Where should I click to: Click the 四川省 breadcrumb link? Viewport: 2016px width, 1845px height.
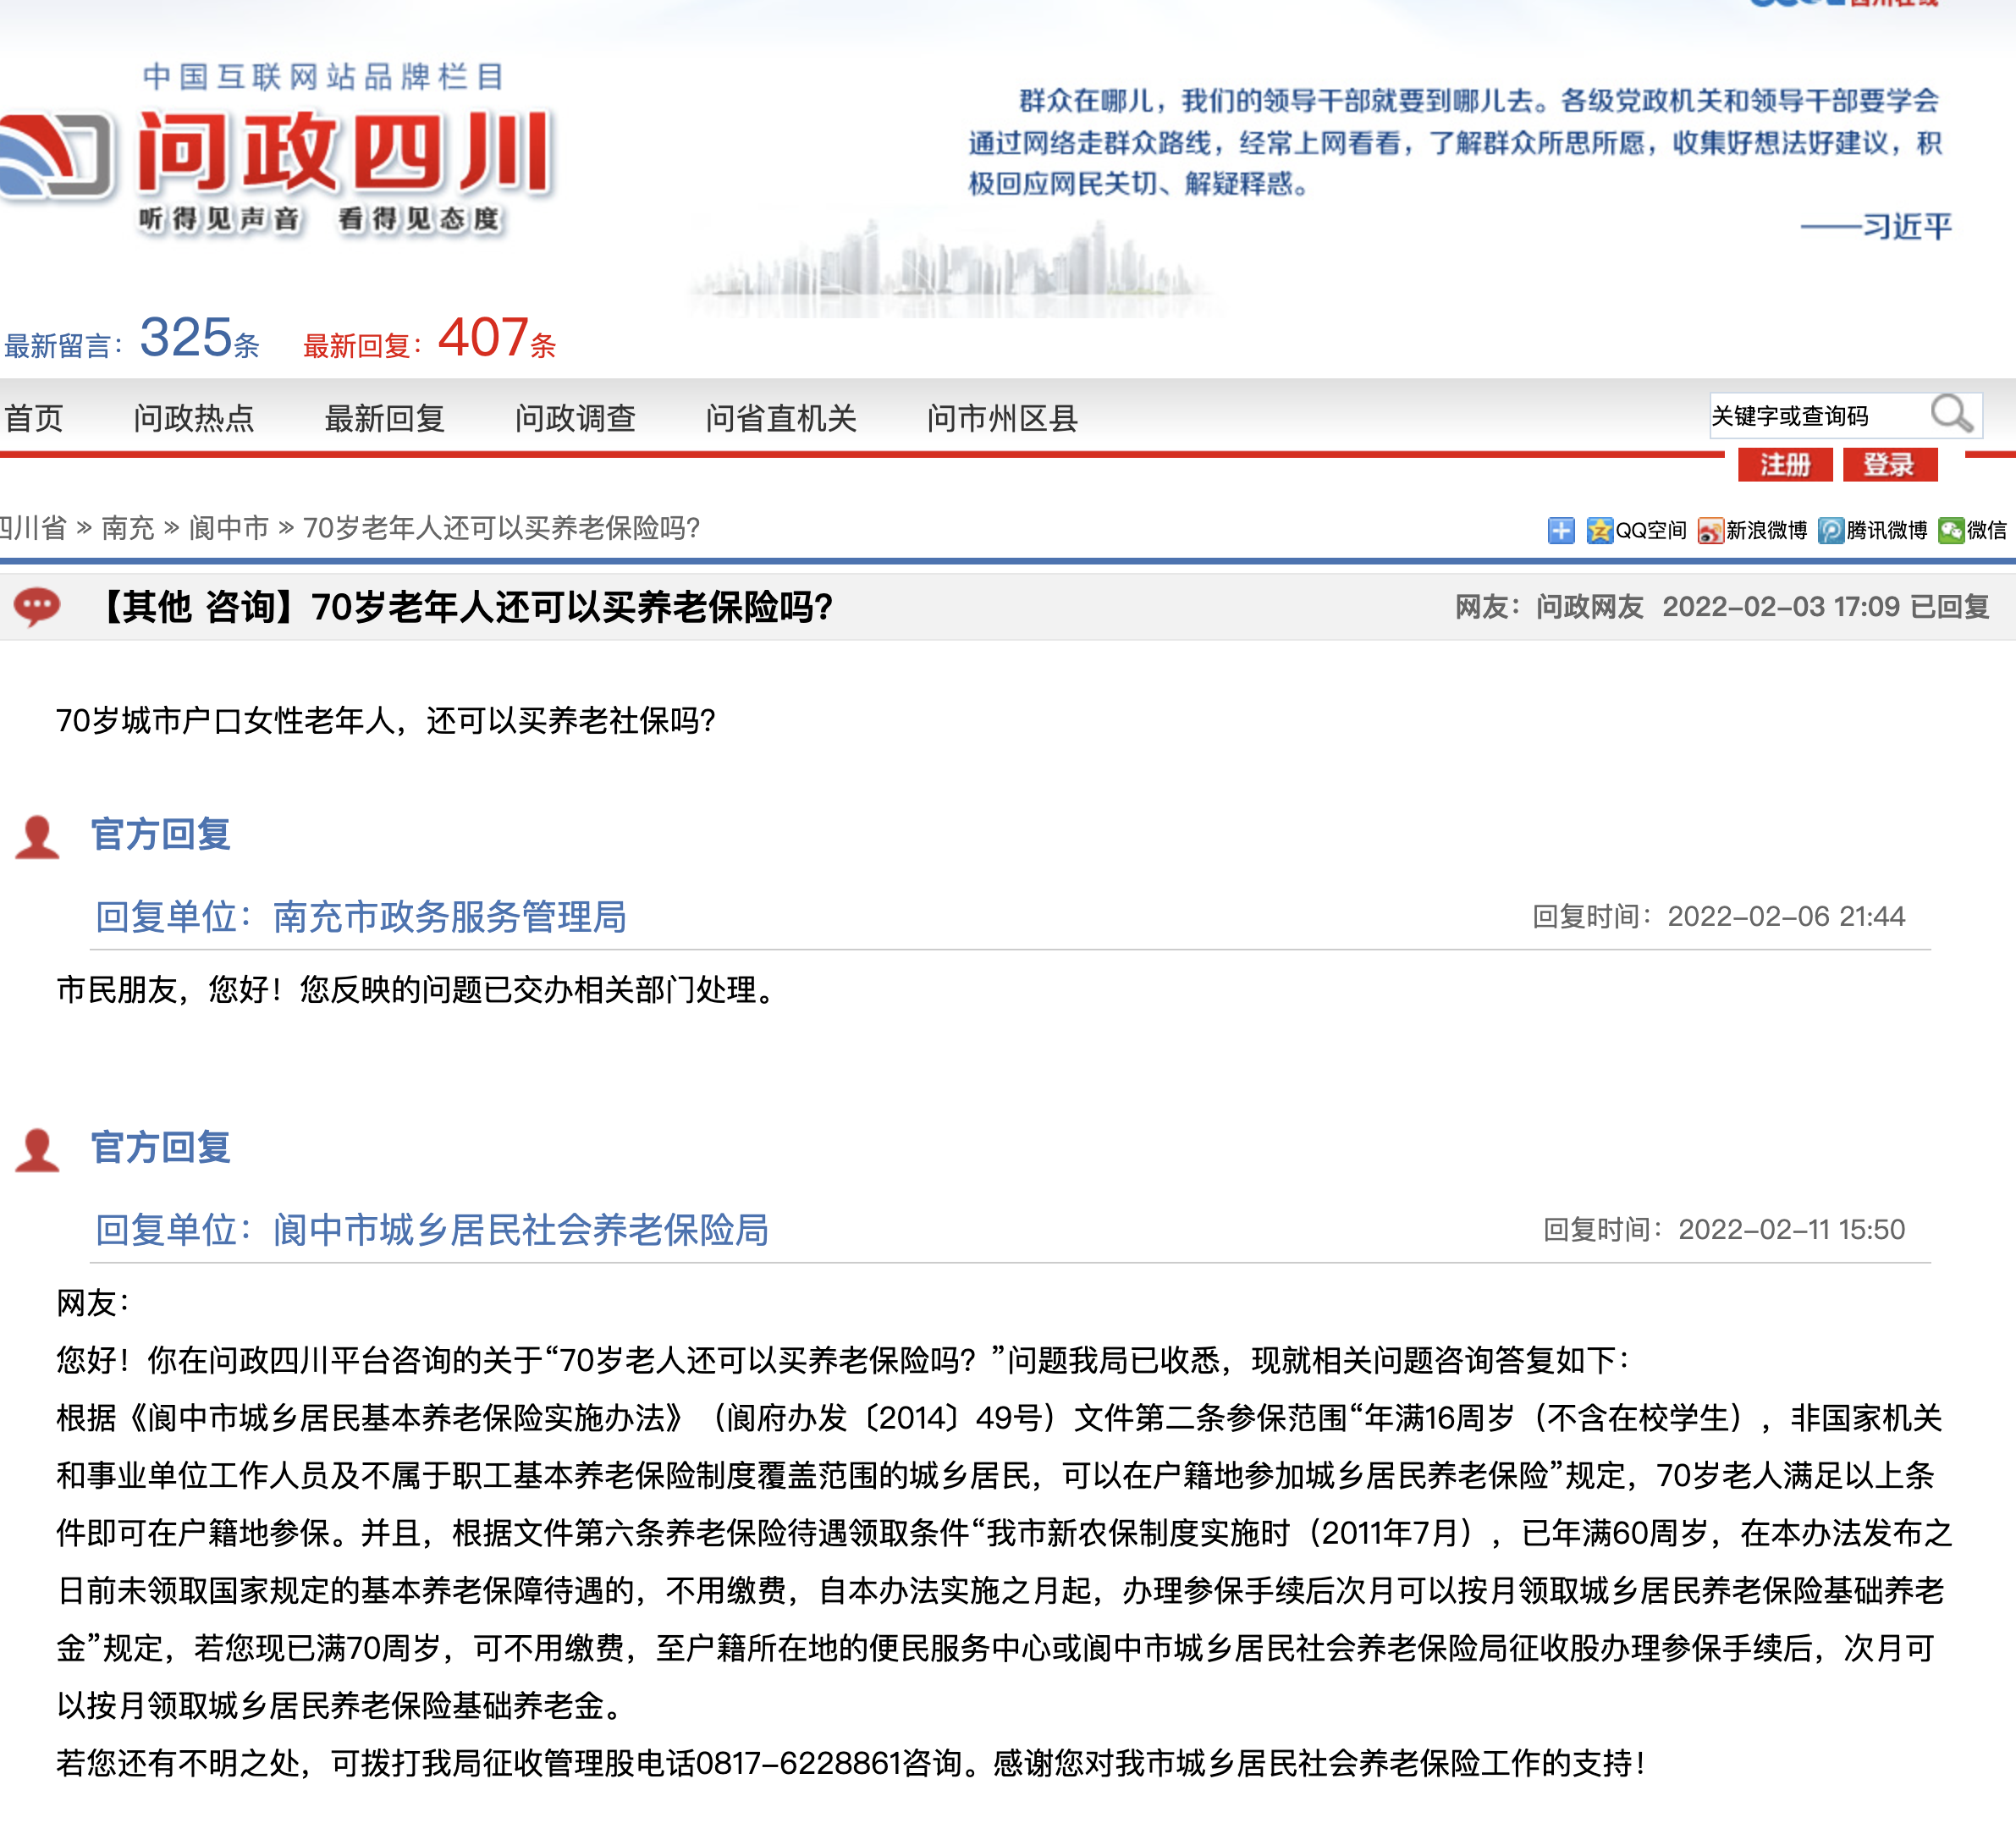pos(32,527)
